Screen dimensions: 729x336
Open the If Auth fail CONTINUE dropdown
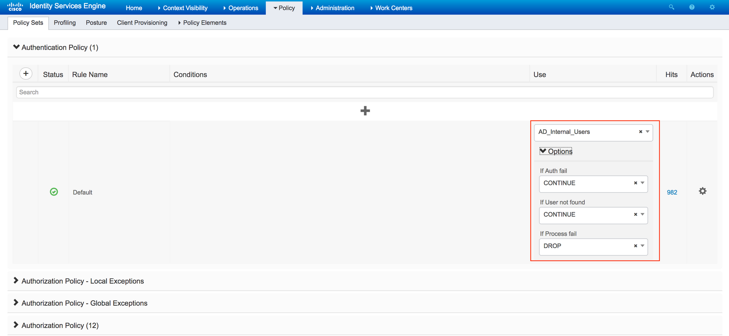593,184
